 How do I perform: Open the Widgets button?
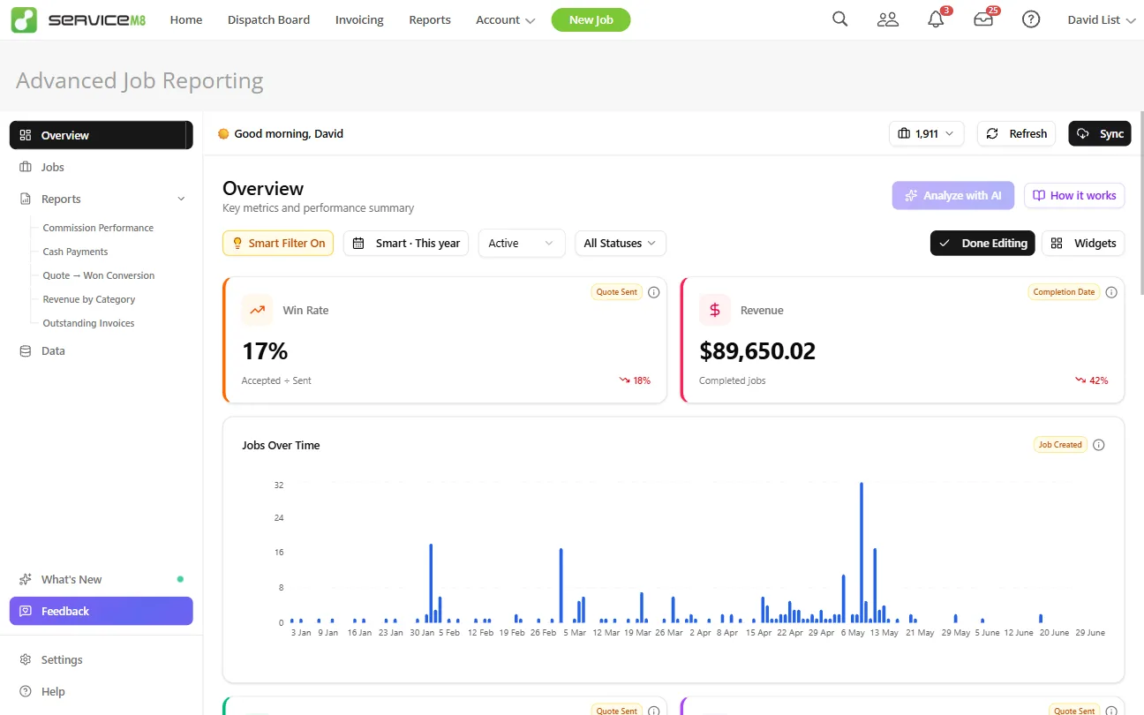tap(1083, 244)
